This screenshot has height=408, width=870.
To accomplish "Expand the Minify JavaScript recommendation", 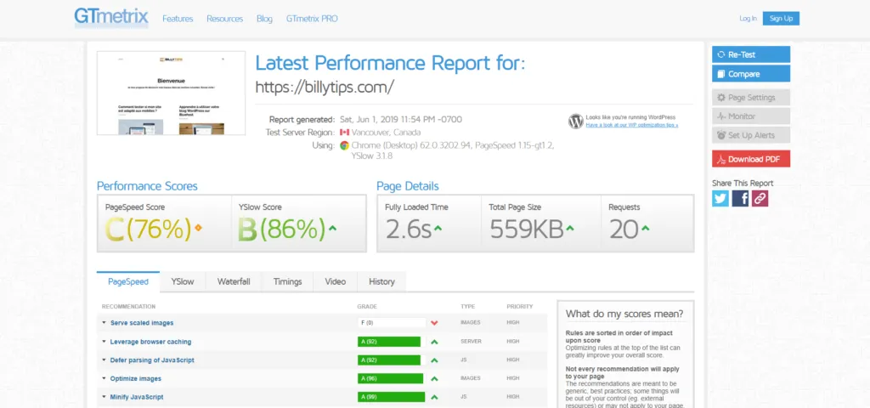I will coord(137,397).
